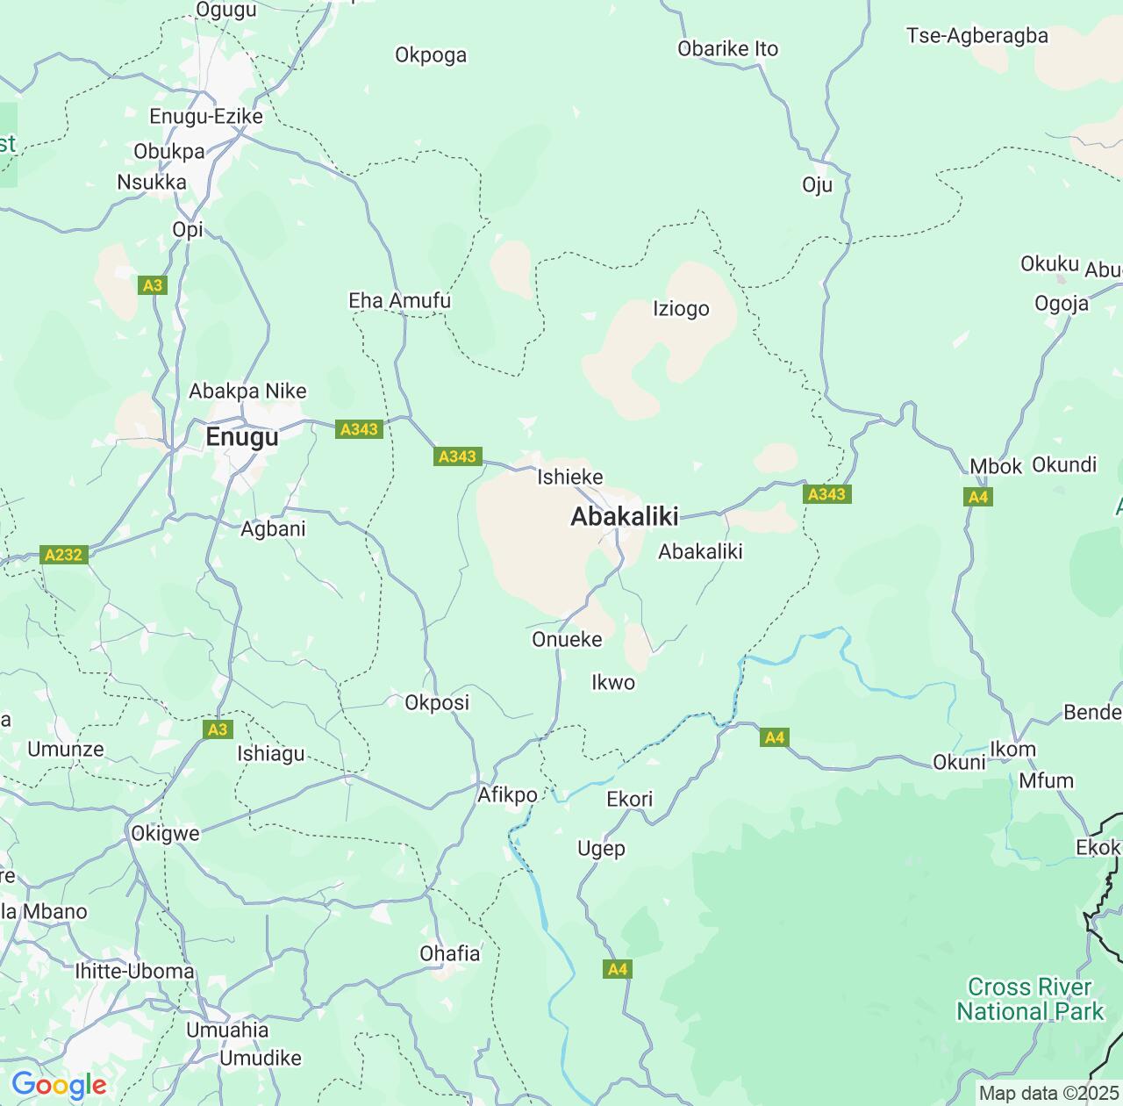
Task: Click the Afikpo town label
Action: (507, 795)
